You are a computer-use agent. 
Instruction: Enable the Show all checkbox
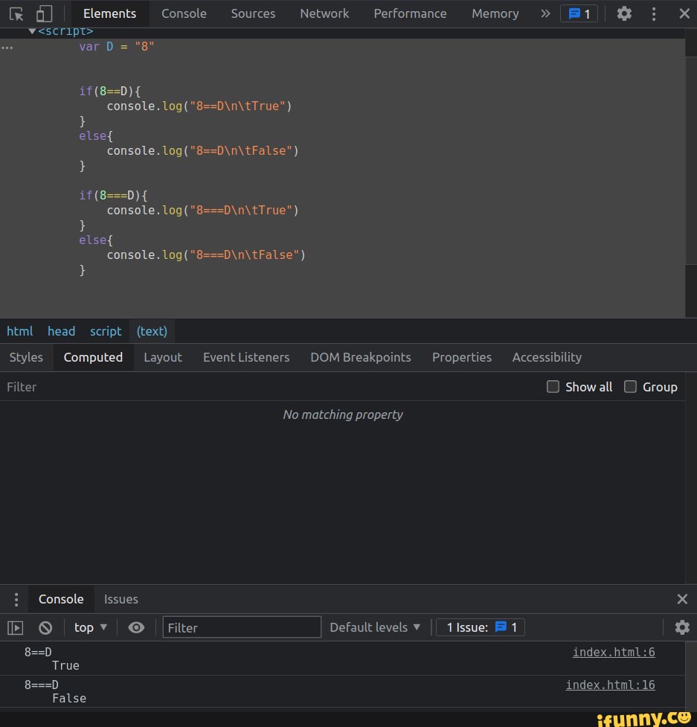pos(553,387)
